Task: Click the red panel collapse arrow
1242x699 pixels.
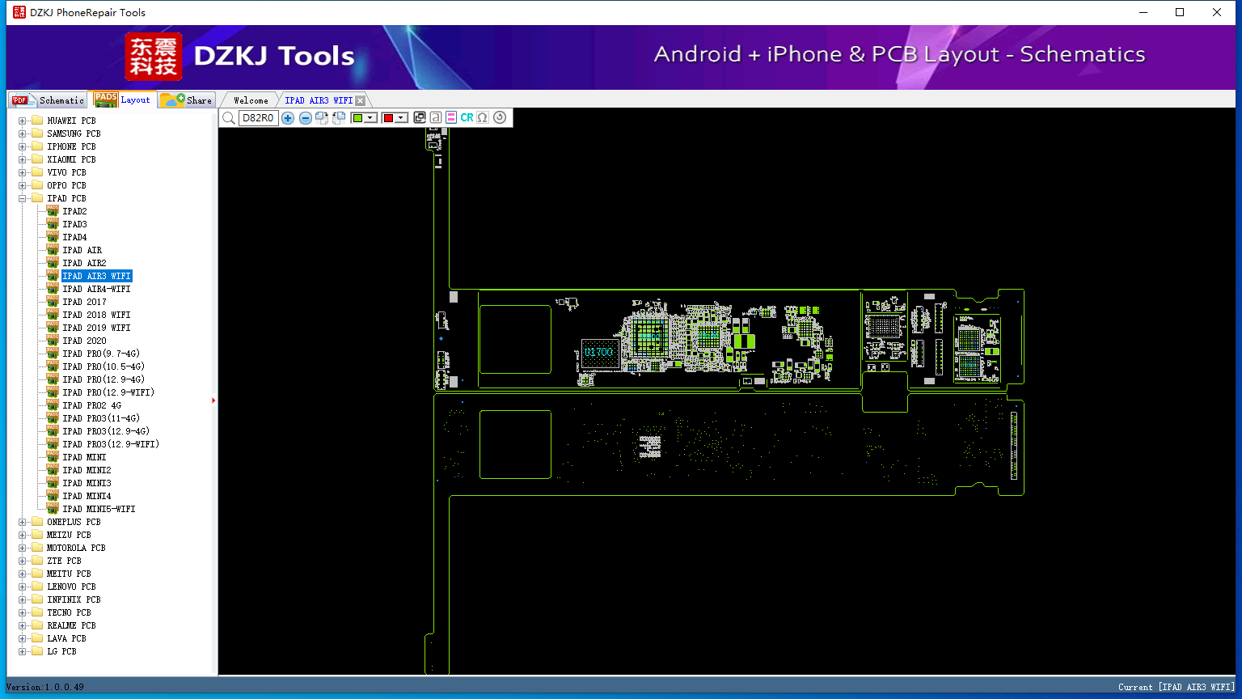Action: pyautogui.click(x=213, y=400)
